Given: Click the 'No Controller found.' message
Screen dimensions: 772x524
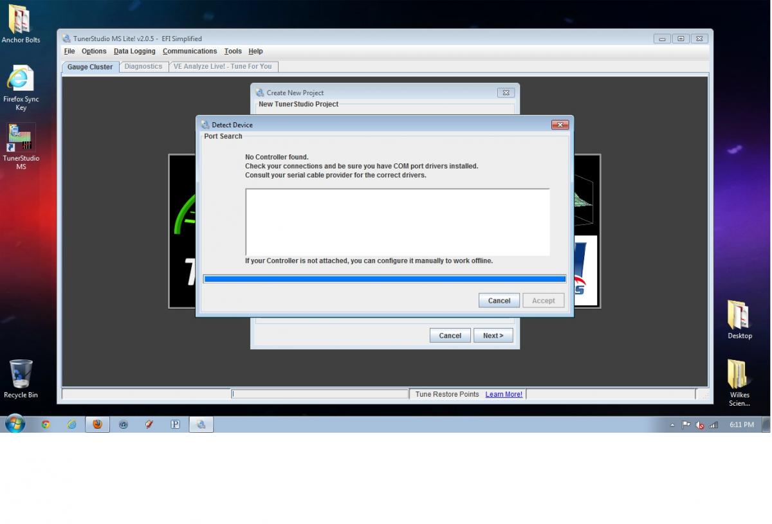Looking at the screenshot, I should (277, 157).
